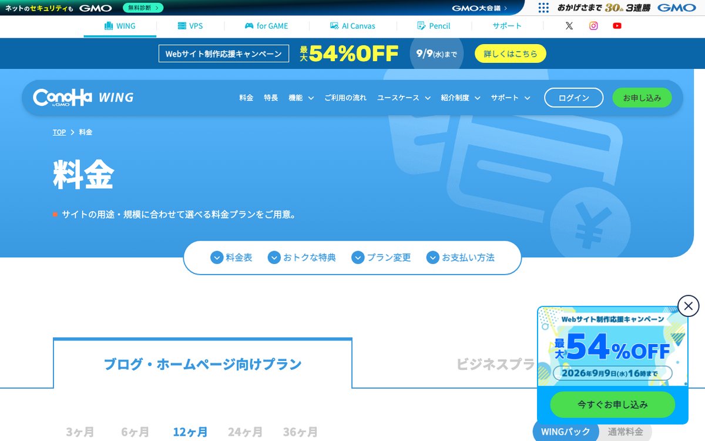
Task: Click Webサイト制作応援キャンペーン banner label
Action: (x=224, y=54)
